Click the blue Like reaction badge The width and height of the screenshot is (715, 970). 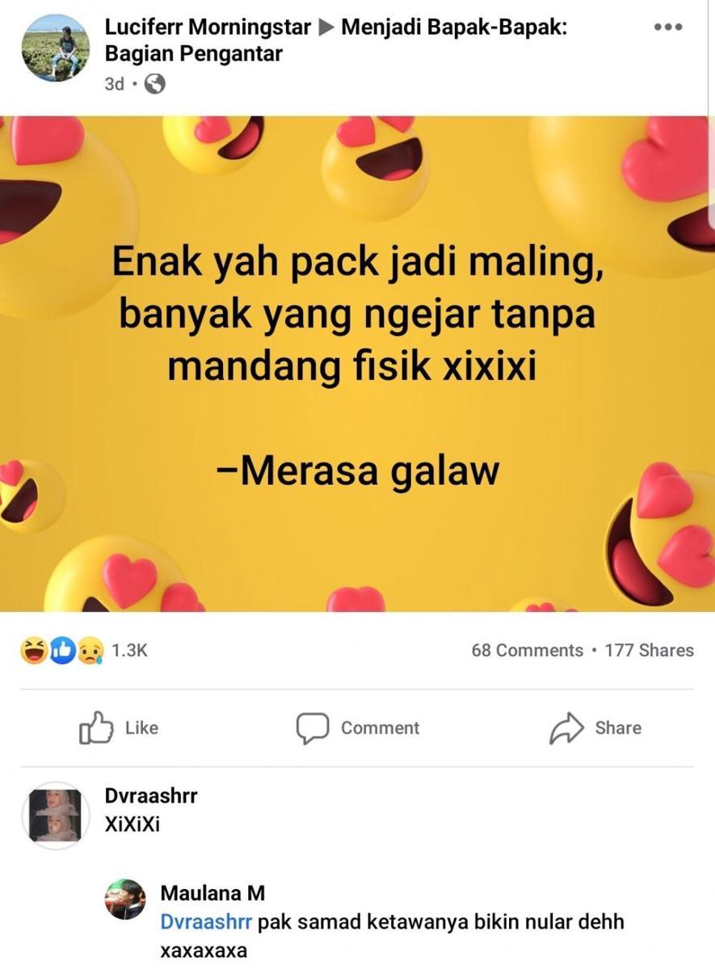(62, 650)
